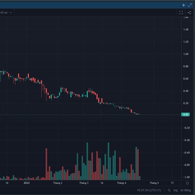Select the 0.02 current price label

pyautogui.click(x=186, y=114)
